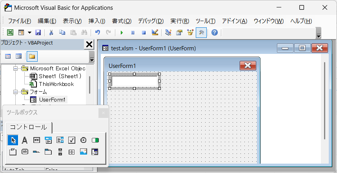
Task: Click the Reset stop square icon
Action: 144,32
